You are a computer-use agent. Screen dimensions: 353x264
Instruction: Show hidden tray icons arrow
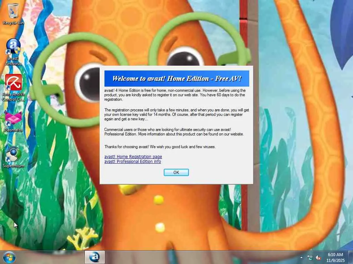pyautogui.click(x=301, y=257)
